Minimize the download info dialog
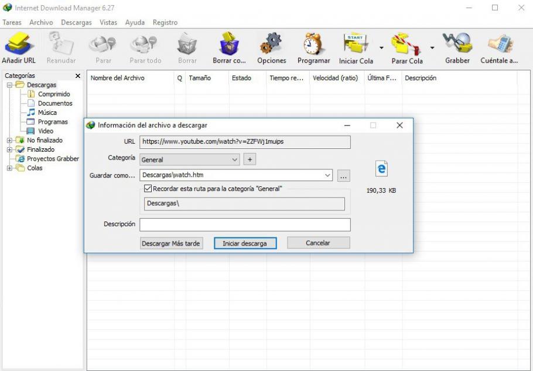This screenshot has width=533, height=371. [347, 125]
